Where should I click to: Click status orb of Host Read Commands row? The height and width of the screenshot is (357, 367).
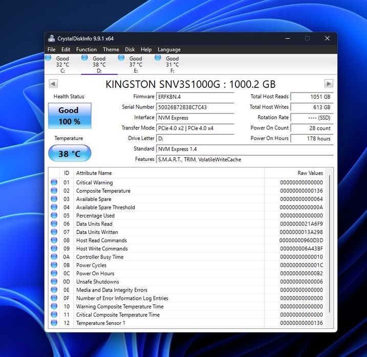click(x=54, y=240)
